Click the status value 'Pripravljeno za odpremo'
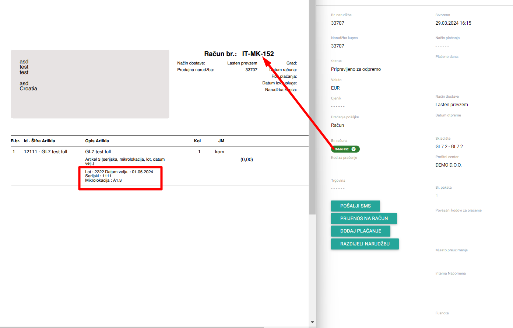 [356, 69]
